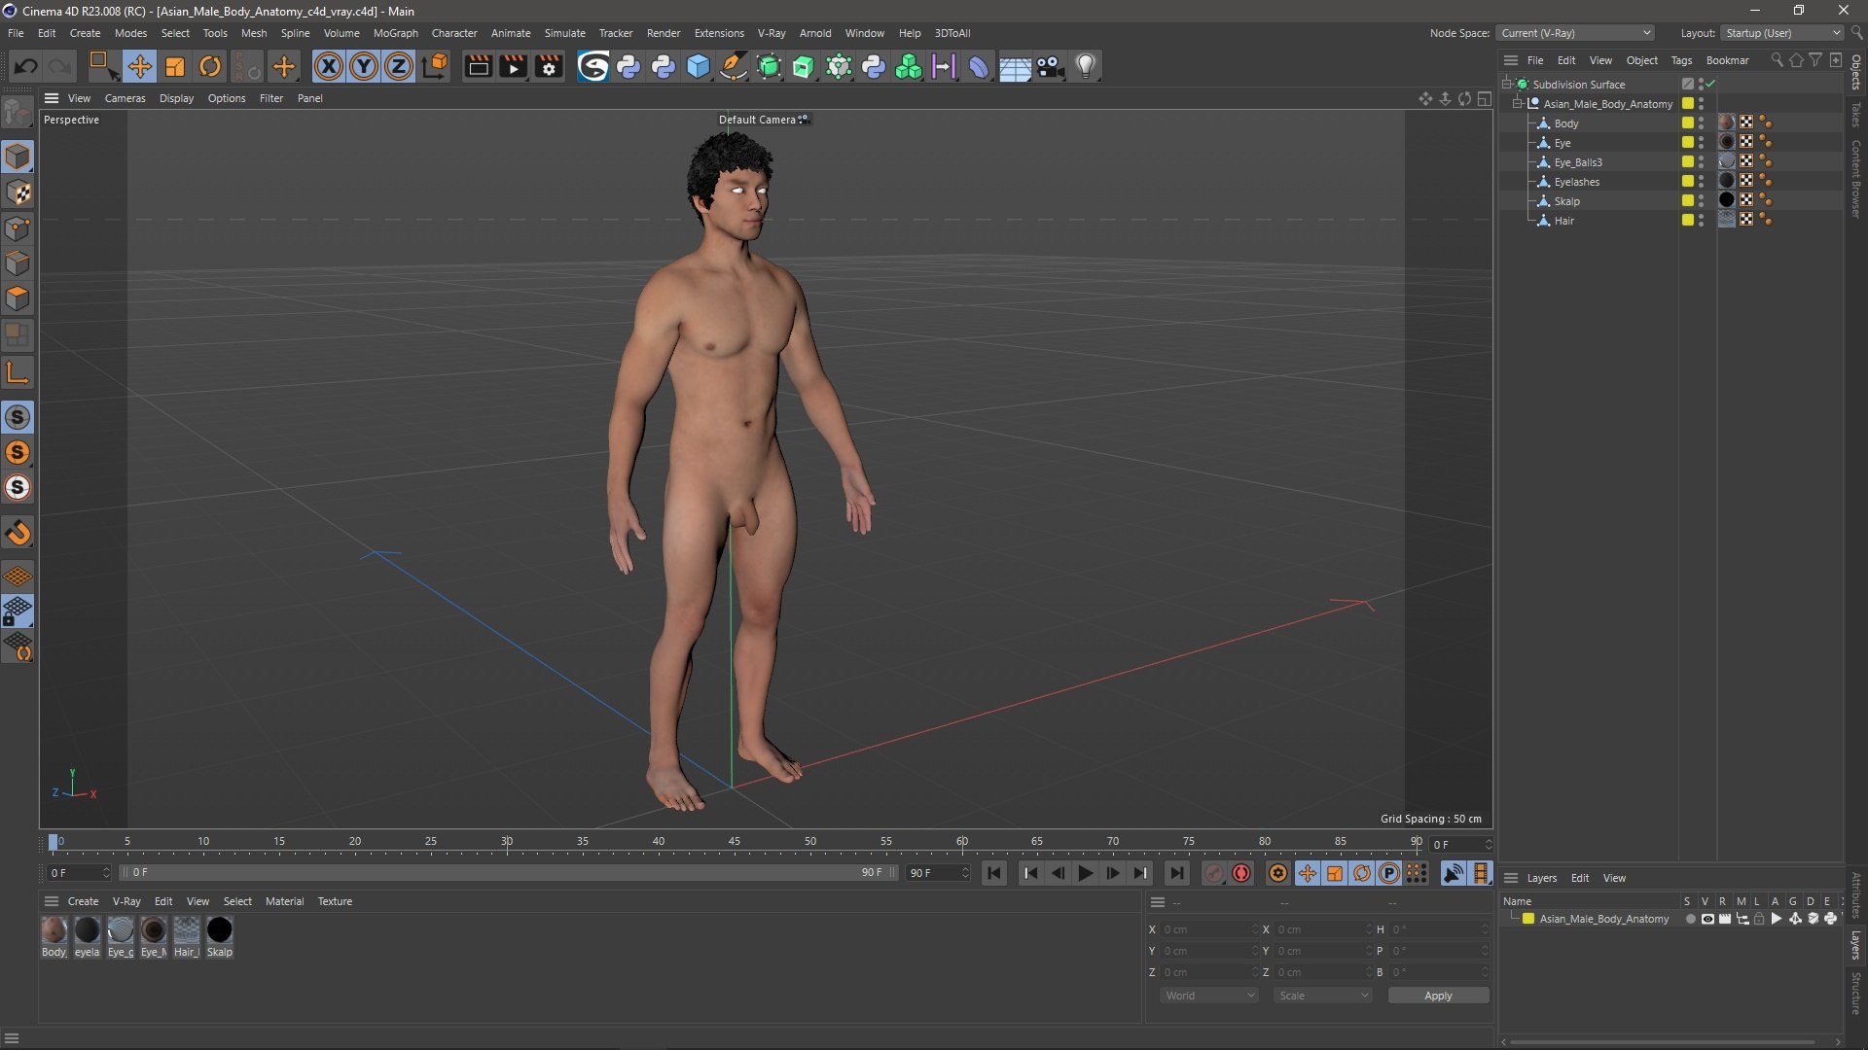Viewport: 1868px width, 1050px height.
Task: Add a Floor grid object
Action: 1015,66
